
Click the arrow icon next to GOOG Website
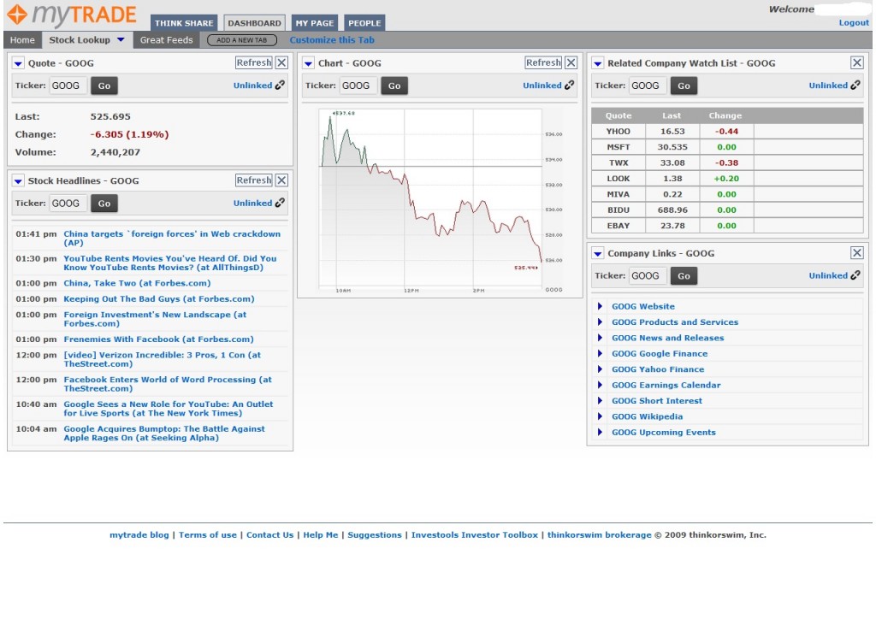600,307
